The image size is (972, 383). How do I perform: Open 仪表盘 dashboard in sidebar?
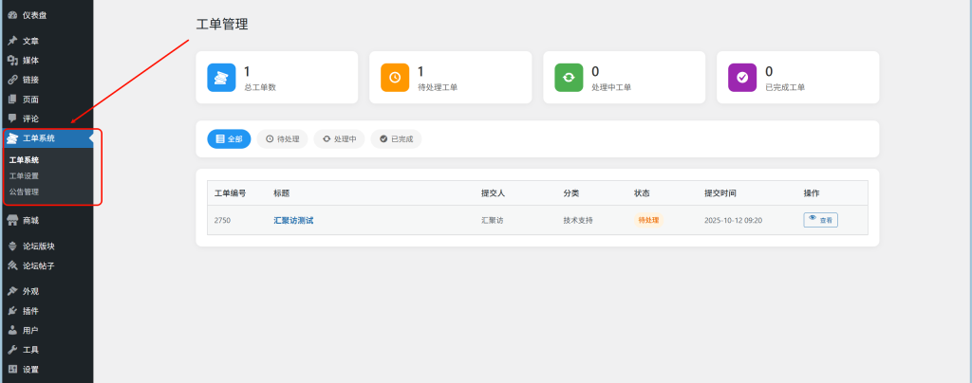coord(36,14)
